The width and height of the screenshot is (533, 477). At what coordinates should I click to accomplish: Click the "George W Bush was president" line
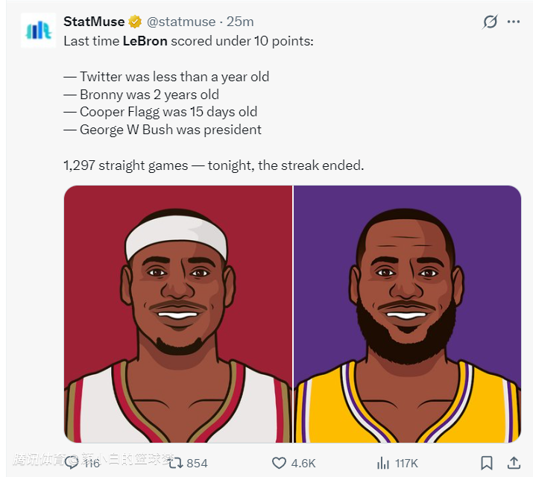pos(163,130)
